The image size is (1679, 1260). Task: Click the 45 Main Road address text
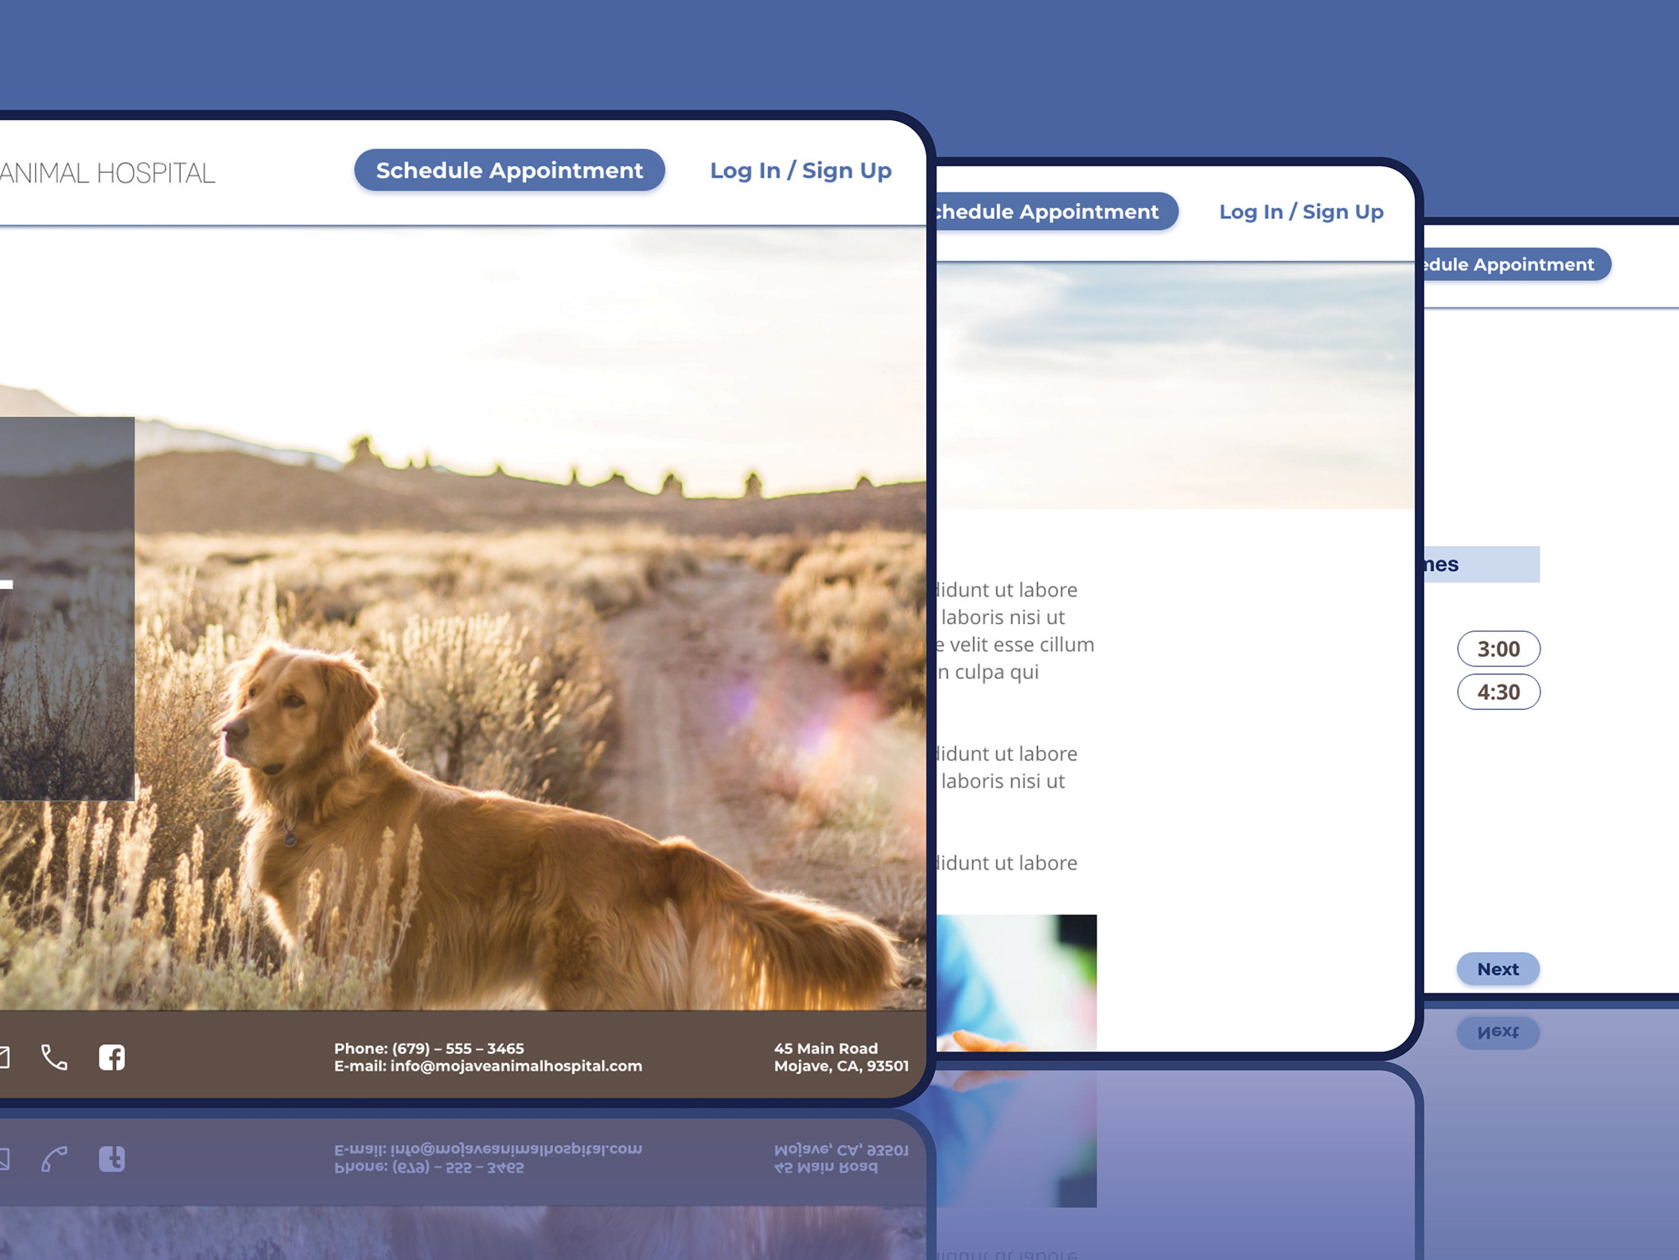pos(825,1048)
